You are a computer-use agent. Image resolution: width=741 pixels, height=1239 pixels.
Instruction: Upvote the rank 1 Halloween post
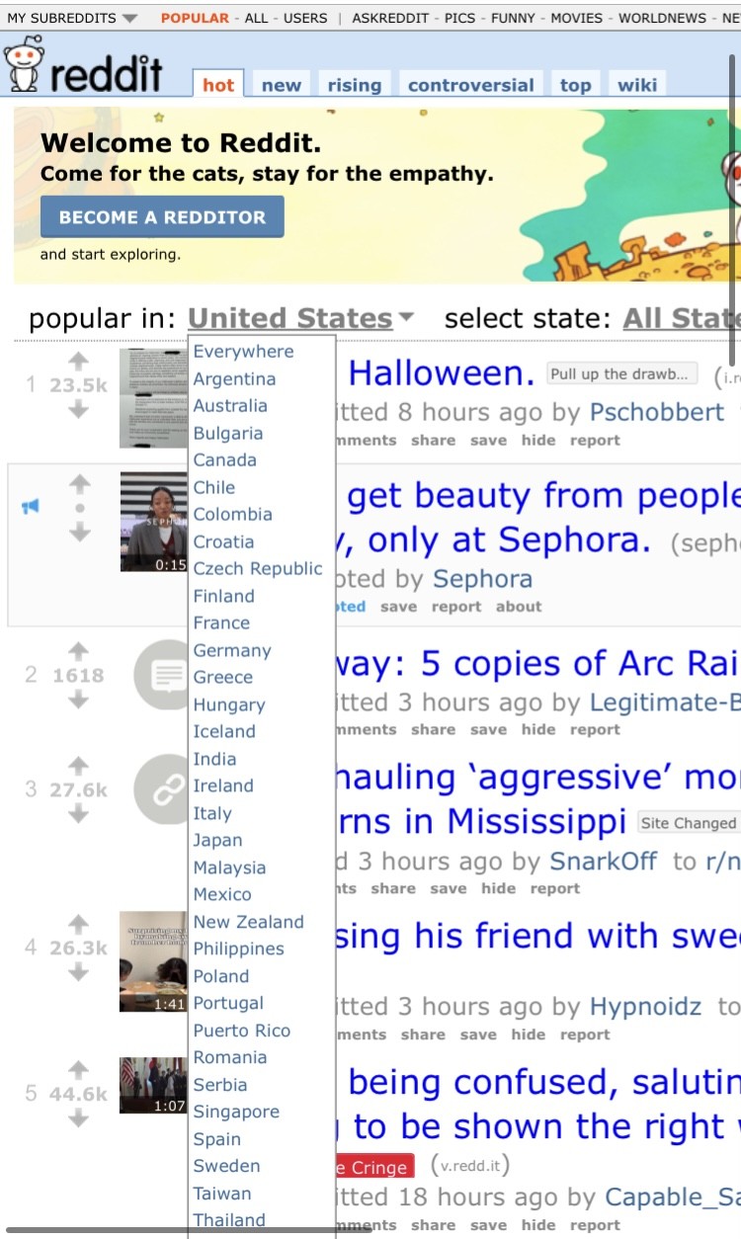(x=78, y=362)
